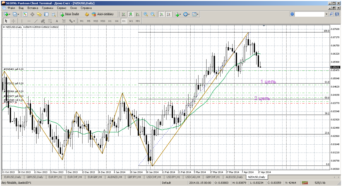Switch chart to line chart type
Image resolution: width=342 pixels, height=186 pixels.
[137, 14]
